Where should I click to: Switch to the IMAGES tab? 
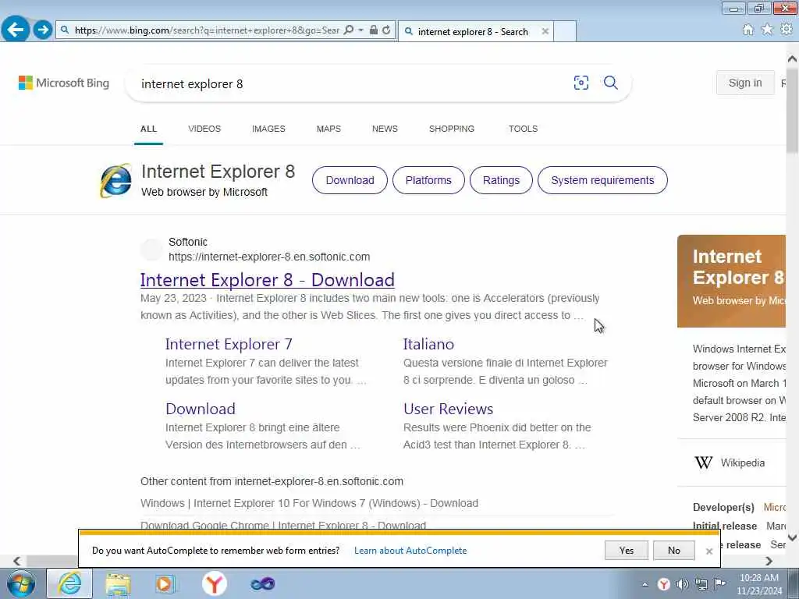[268, 129]
